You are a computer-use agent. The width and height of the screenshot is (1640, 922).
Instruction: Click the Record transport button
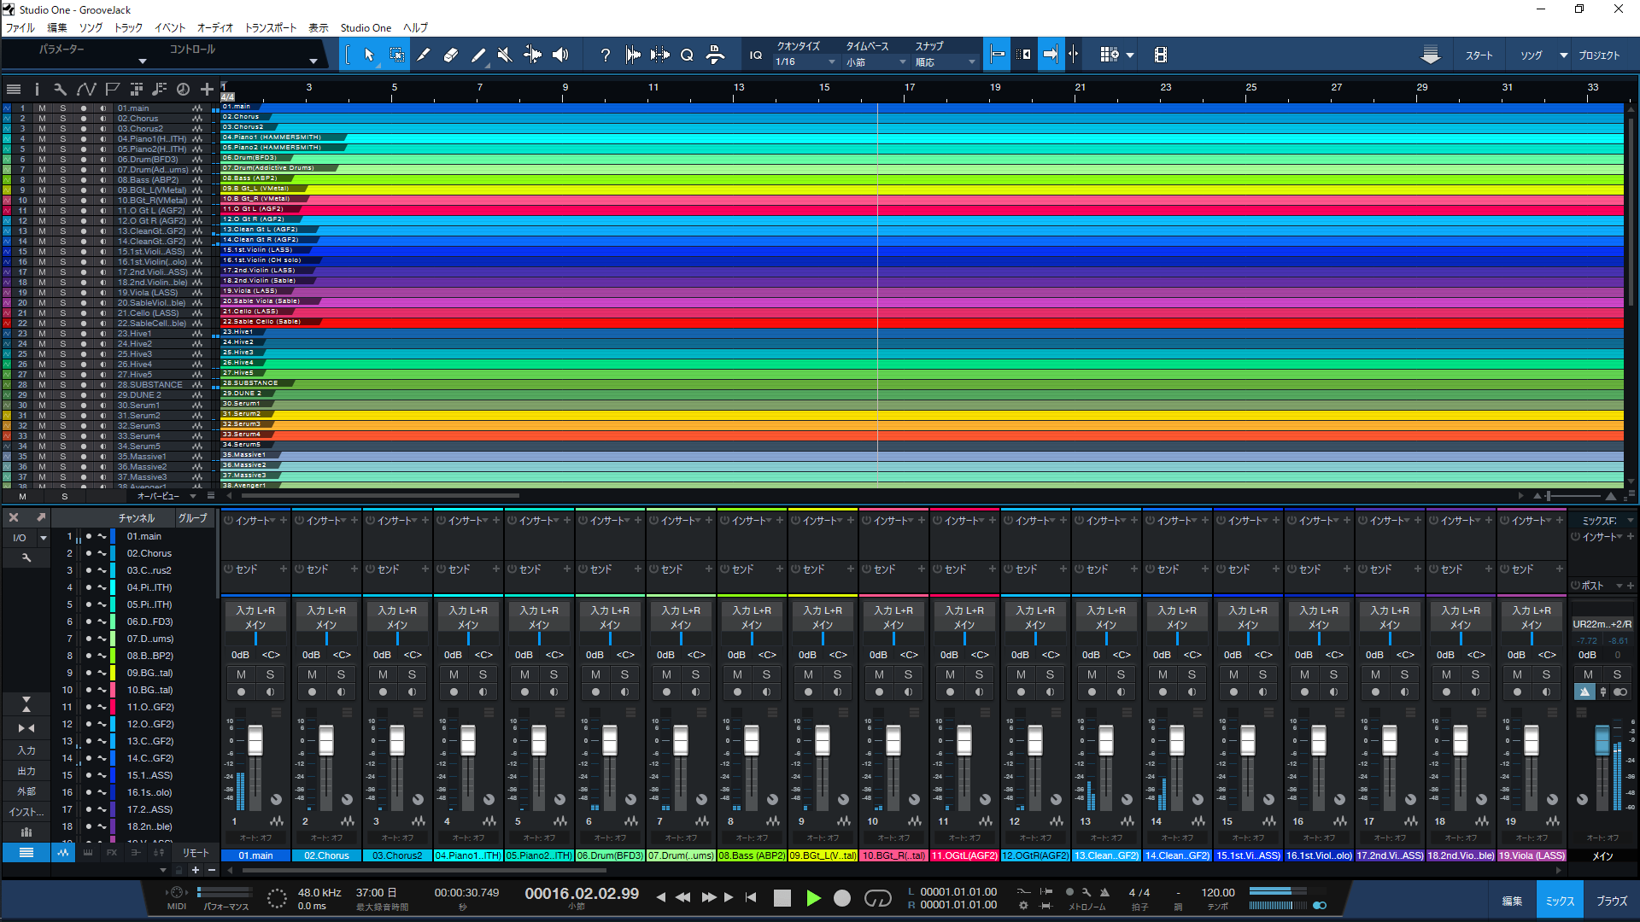point(842,898)
